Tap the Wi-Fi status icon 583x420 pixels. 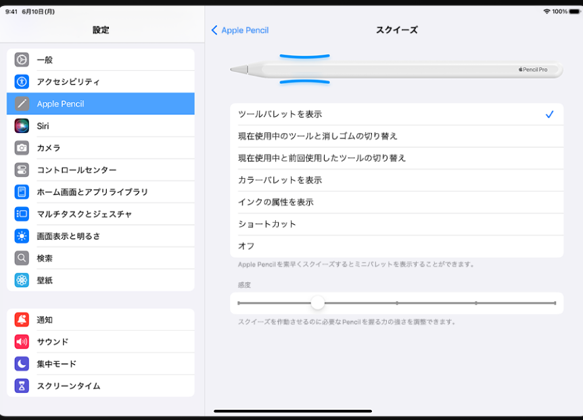click(546, 11)
